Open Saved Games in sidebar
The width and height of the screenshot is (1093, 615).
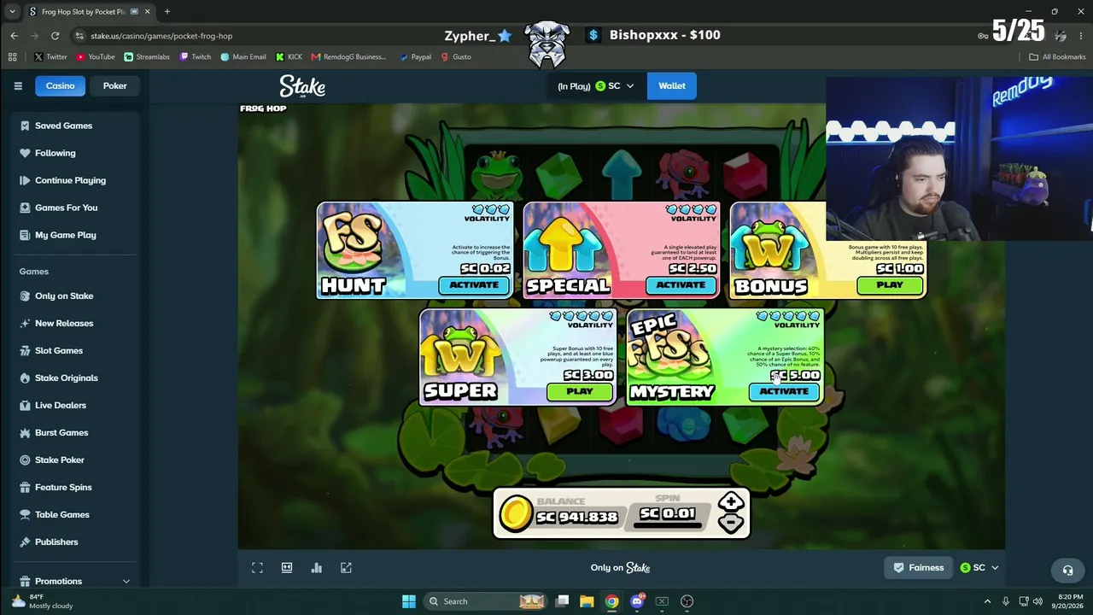(x=75, y=126)
